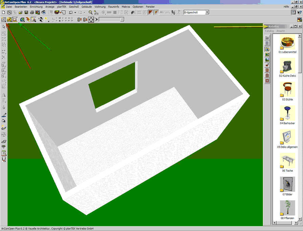Viewport: 303px width, 231px height.
Task: Open the Erdgeschoß floor dropdown
Action: tap(207, 13)
